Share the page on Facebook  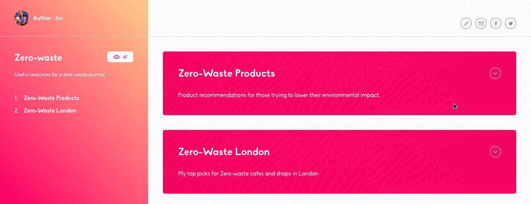496,24
